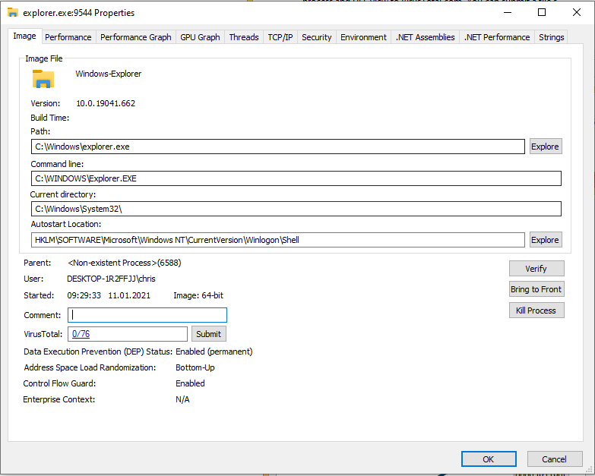Submit the file to VirusTotal
Viewport: 595px width, 476px height.
pyautogui.click(x=209, y=334)
